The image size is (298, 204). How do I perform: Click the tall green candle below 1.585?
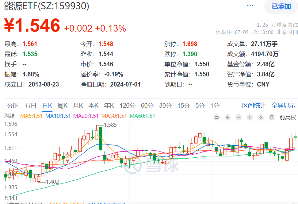tap(101, 138)
